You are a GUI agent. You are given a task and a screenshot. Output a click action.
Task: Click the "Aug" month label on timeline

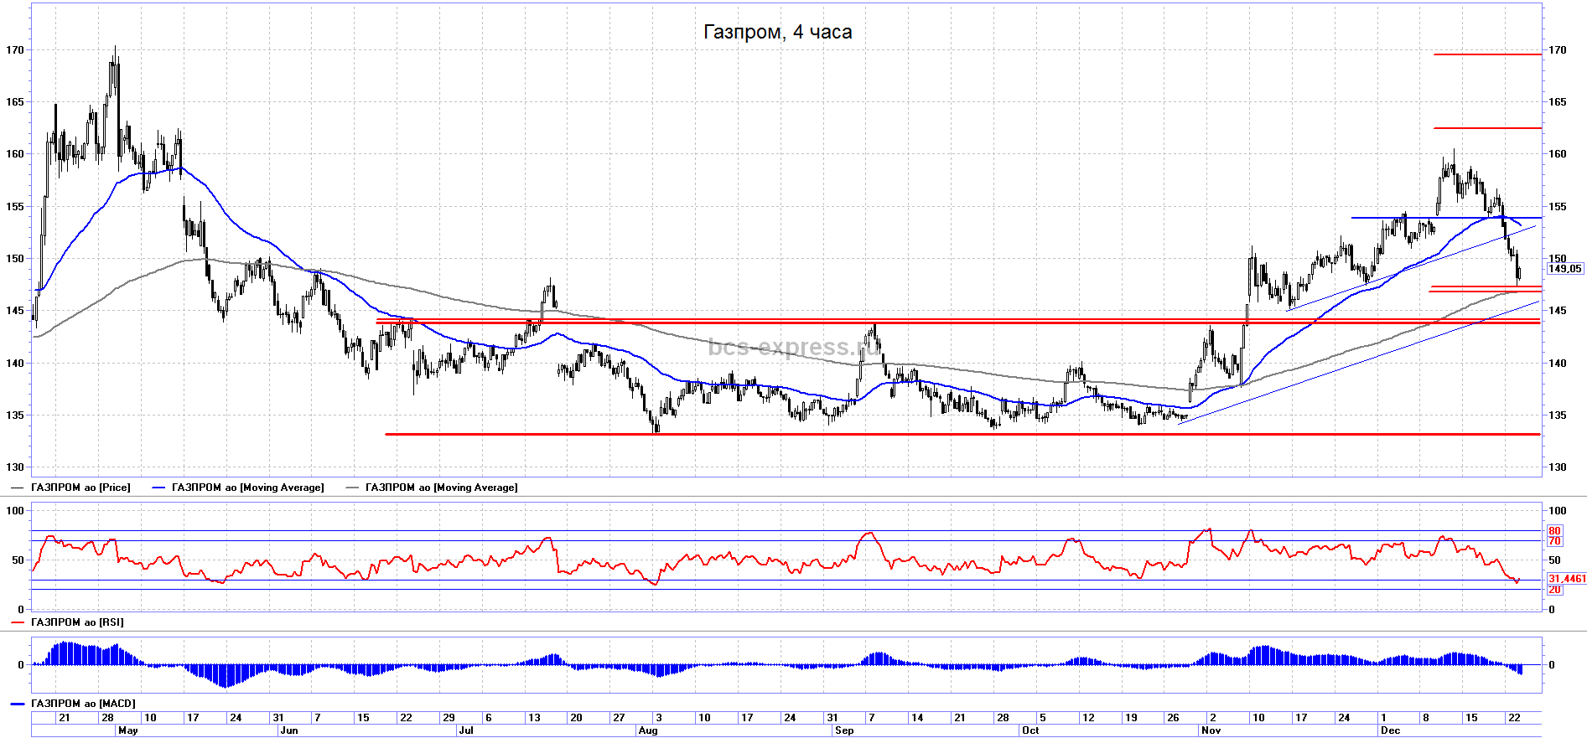648,730
